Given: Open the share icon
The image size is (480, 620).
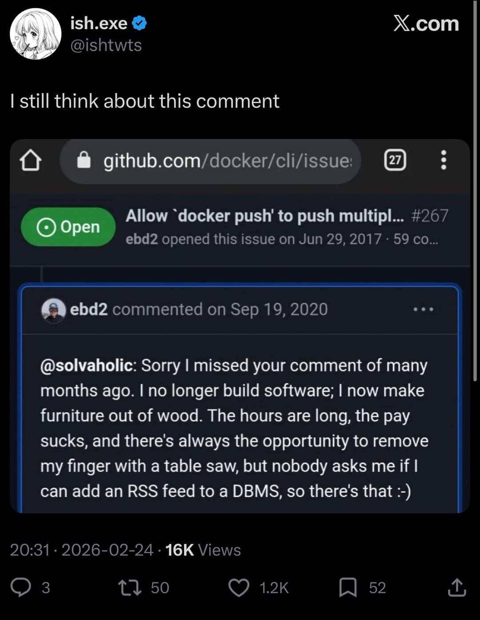Looking at the screenshot, I should 456,588.
